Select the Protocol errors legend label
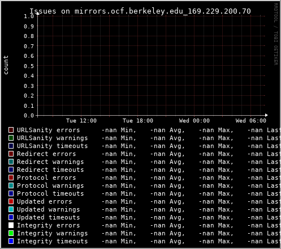The width and height of the screenshot is (281, 249). pyautogui.click(x=46, y=178)
